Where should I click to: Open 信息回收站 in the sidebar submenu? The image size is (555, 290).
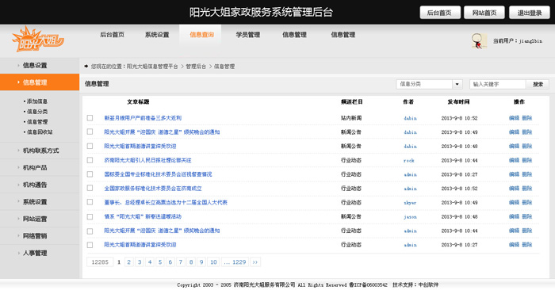tap(40, 132)
